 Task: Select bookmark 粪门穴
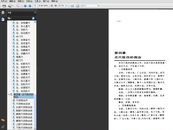click(x=20, y=60)
